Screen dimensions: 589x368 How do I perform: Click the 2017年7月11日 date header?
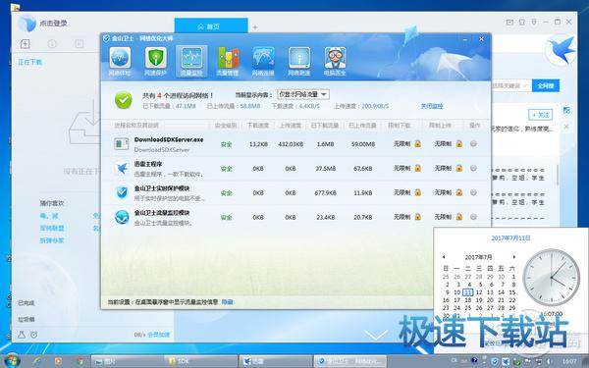coord(510,238)
